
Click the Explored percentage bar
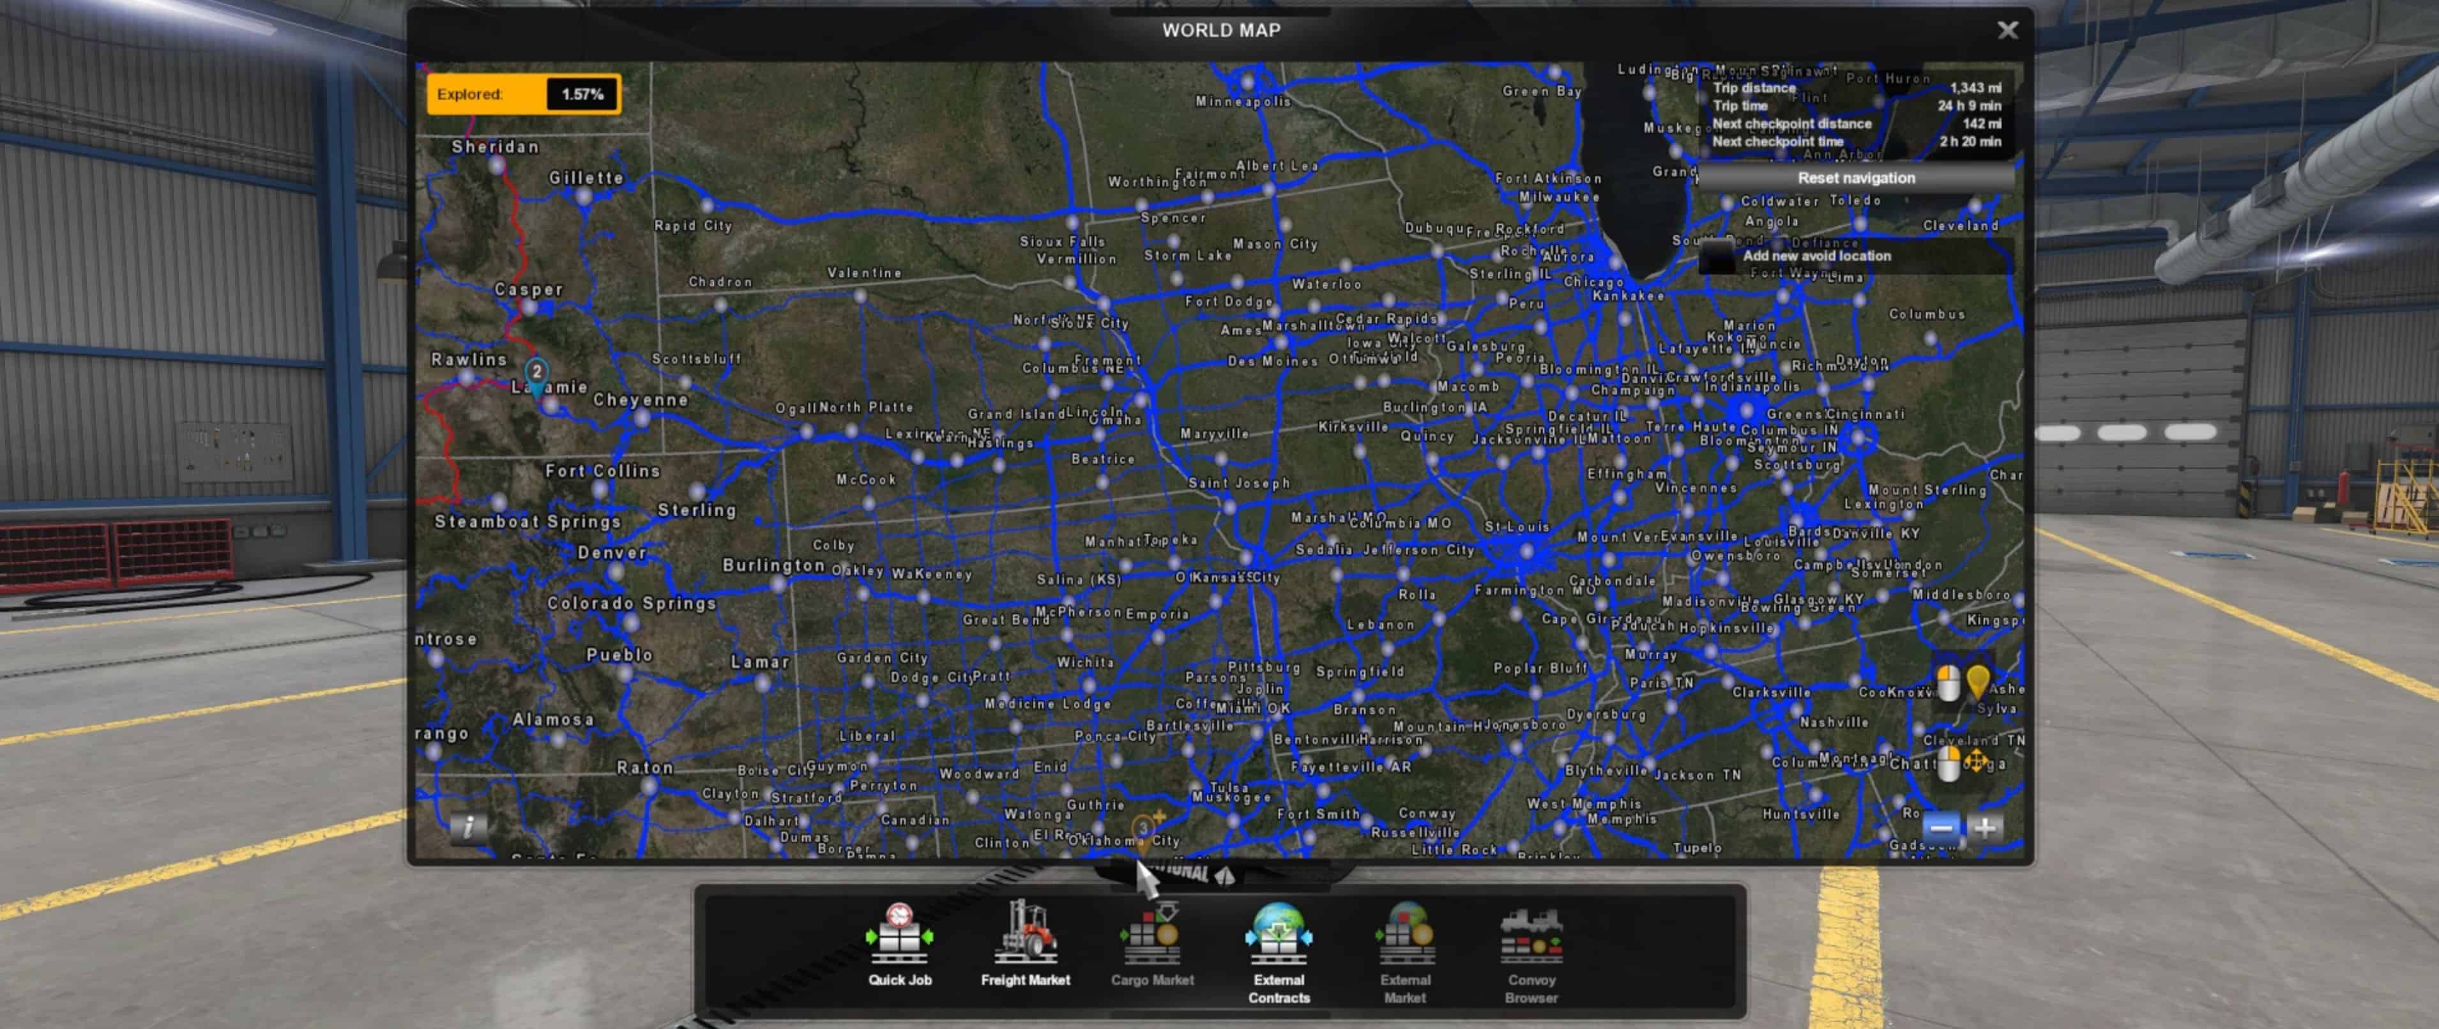[524, 95]
